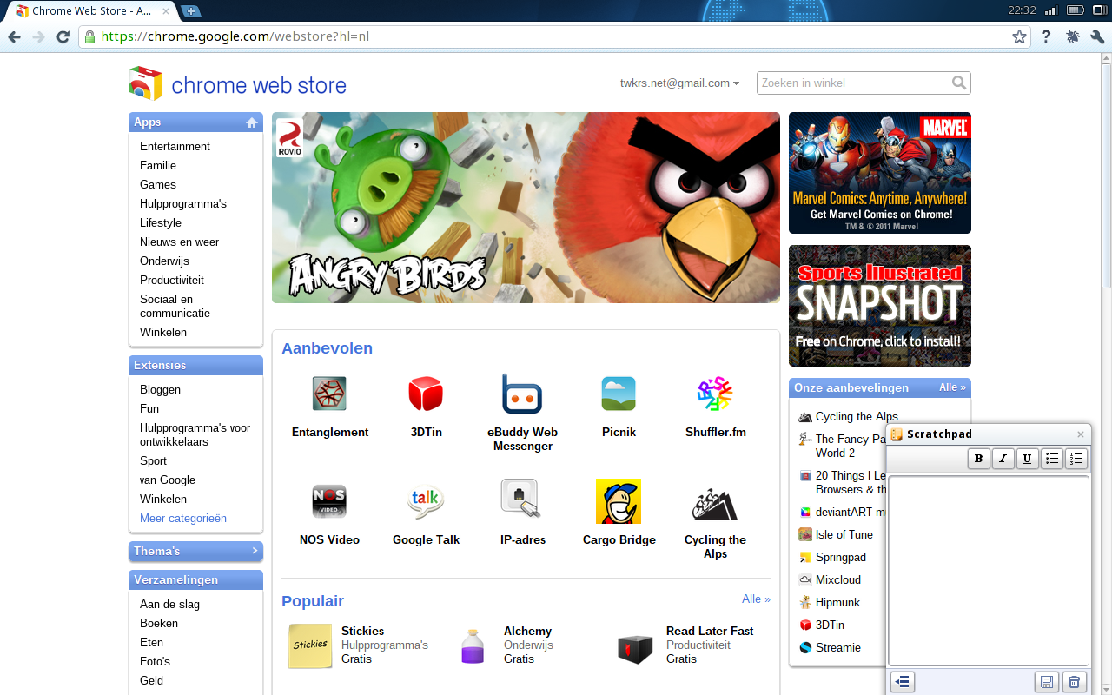
Task: Click the browser forward arrow
Action: 38,36
